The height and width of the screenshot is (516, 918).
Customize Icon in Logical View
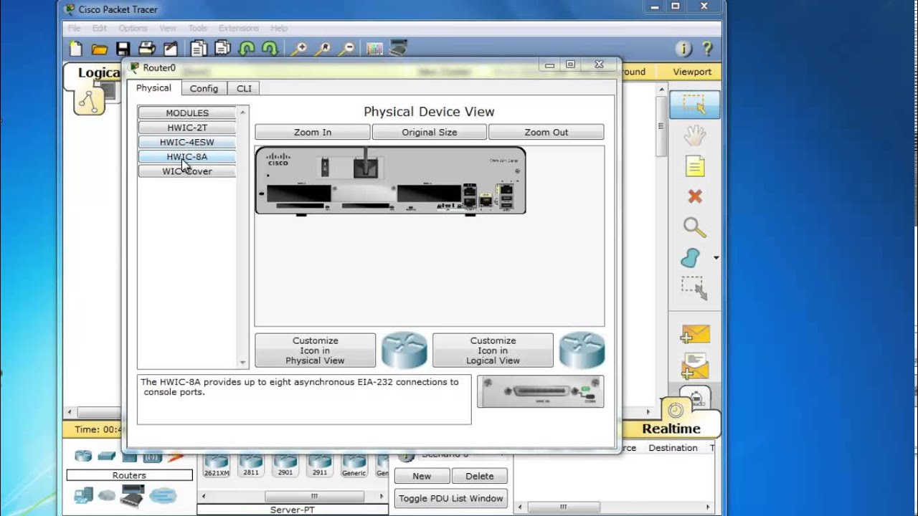[x=493, y=350]
